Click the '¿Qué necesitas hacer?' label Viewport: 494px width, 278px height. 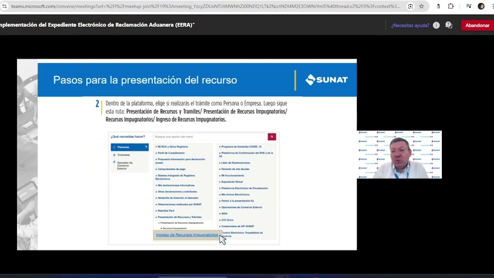click(128, 137)
